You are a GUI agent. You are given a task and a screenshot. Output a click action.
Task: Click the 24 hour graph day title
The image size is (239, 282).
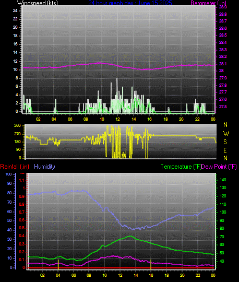(x=130, y=3)
